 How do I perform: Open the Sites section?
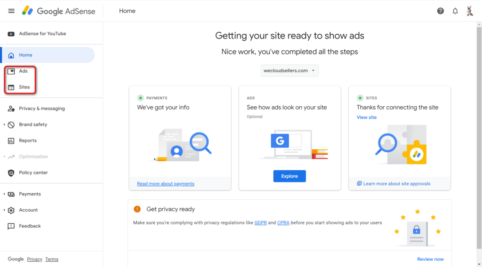(24, 87)
